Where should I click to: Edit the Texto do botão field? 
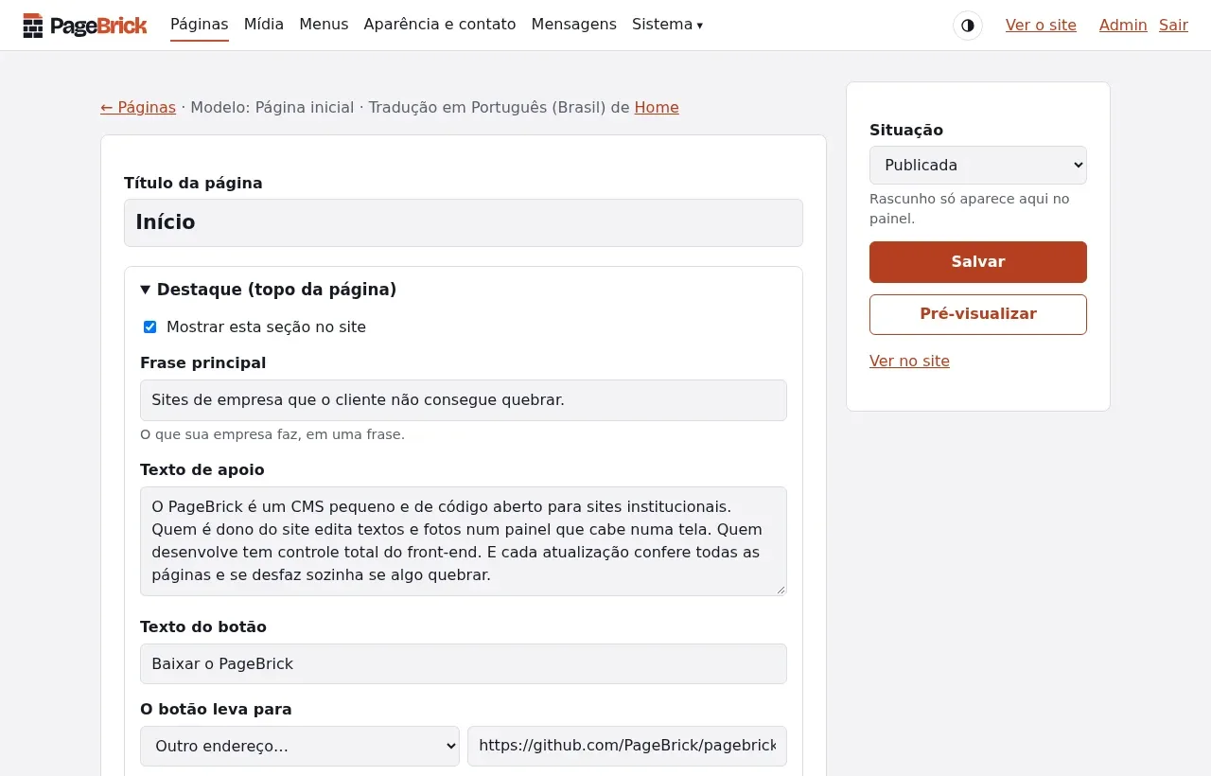(464, 664)
